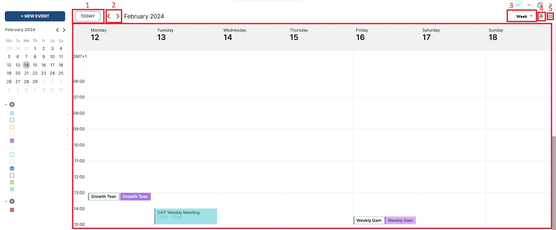Open the Week view dropdown
Screen dimensions: 556x230
[x=521, y=16]
